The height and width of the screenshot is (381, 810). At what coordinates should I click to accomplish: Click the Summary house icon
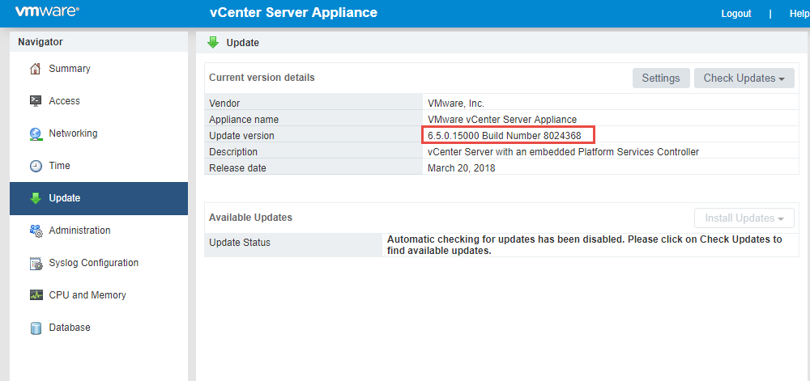point(35,69)
